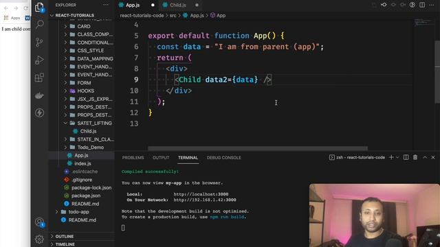Open the Thunder Client lightning icon
This screenshot has height=247, width=440.
pyautogui.click(x=40, y=113)
